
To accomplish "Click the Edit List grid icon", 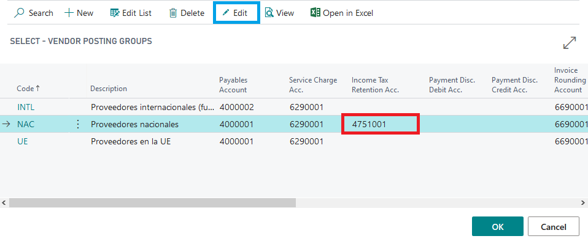I will tap(114, 13).
